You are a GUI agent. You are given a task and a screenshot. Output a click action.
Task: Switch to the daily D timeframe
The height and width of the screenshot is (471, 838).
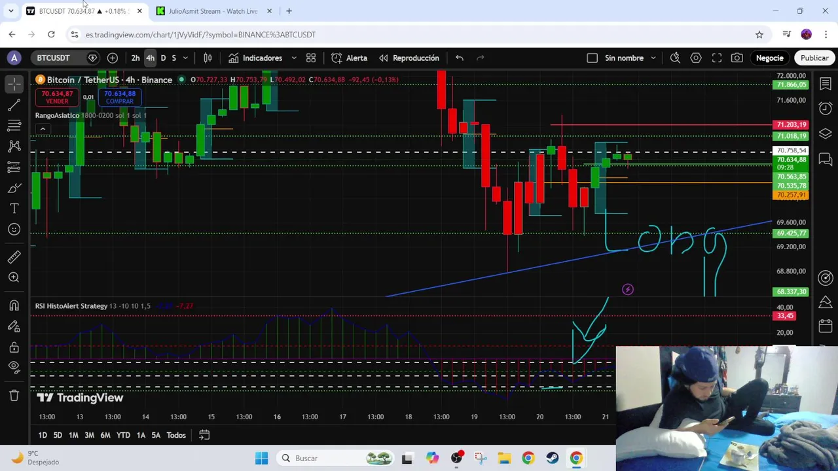pyautogui.click(x=163, y=58)
